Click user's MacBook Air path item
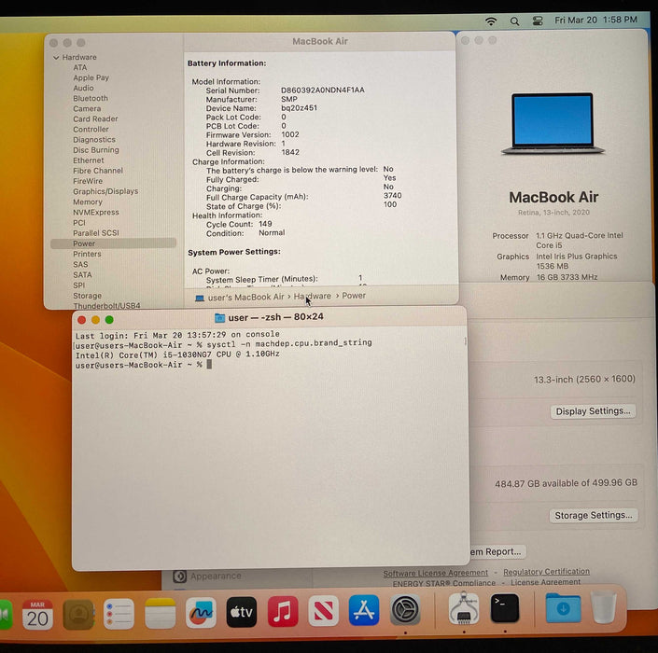 [x=240, y=298]
